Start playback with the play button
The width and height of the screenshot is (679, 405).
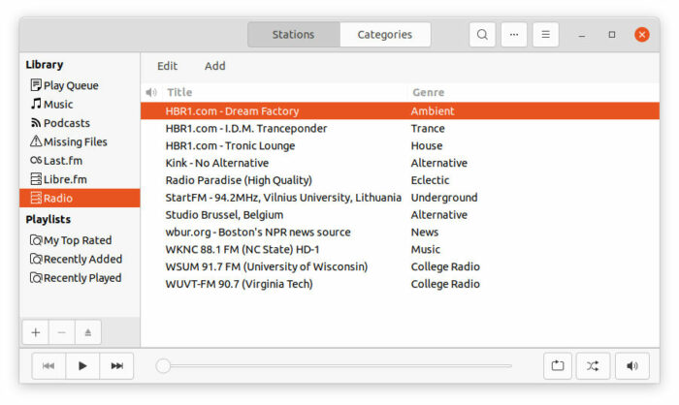coord(82,366)
